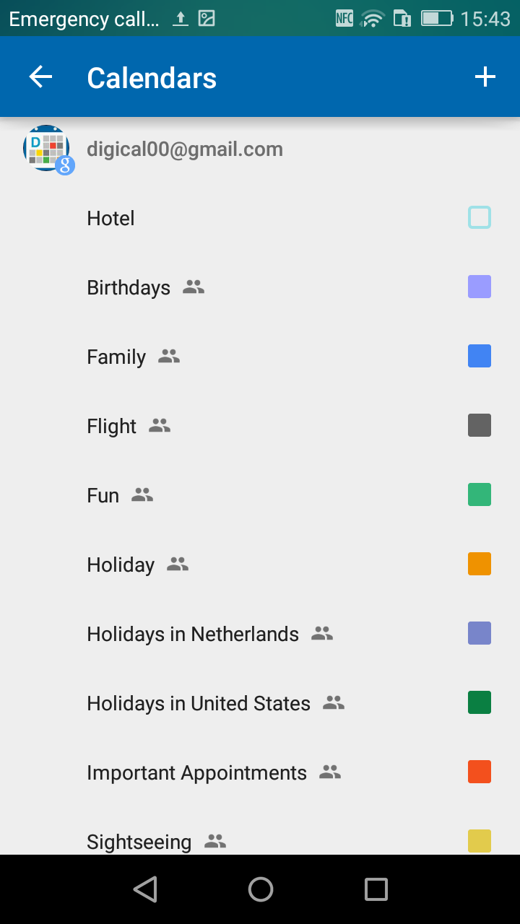Enable the Hotel calendar checkbox

480,218
